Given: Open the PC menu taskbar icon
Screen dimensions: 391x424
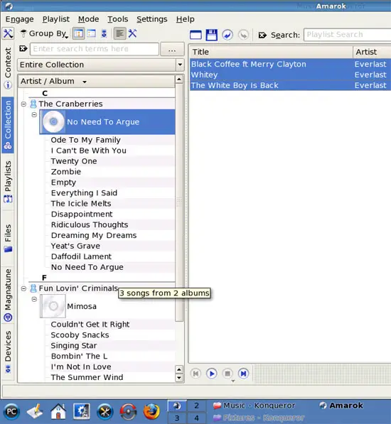Looking at the screenshot, I should [11, 412].
